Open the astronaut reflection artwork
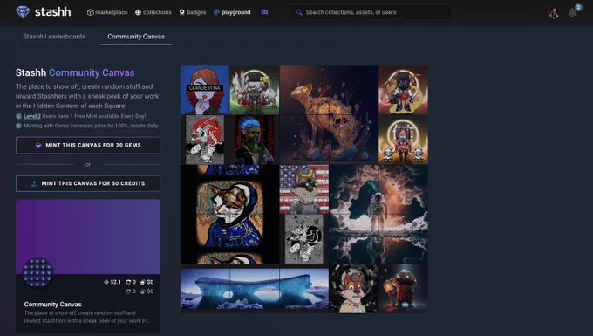This screenshot has width=593, height=336. click(378, 214)
